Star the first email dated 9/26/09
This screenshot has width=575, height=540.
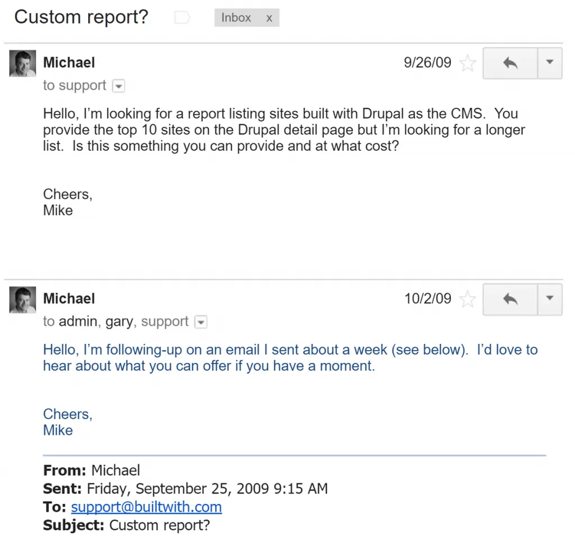click(x=468, y=63)
